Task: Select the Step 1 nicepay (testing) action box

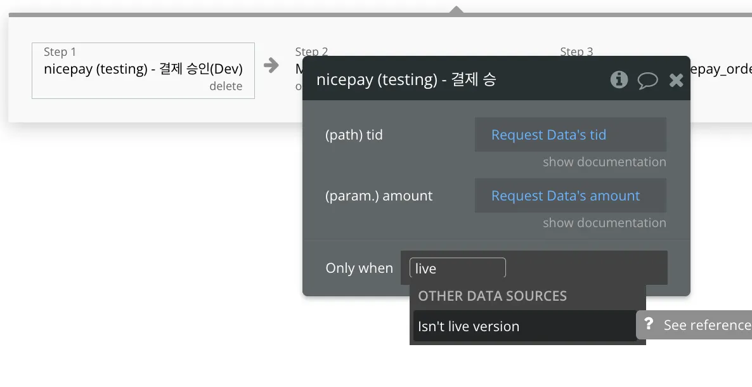Action: click(x=143, y=70)
